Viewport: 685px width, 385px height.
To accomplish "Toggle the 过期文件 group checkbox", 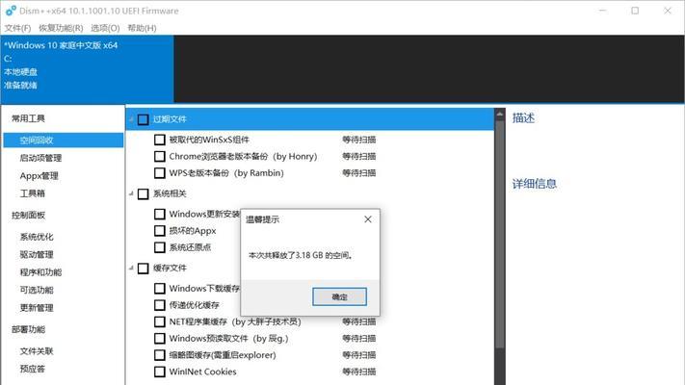I will click(x=143, y=119).
